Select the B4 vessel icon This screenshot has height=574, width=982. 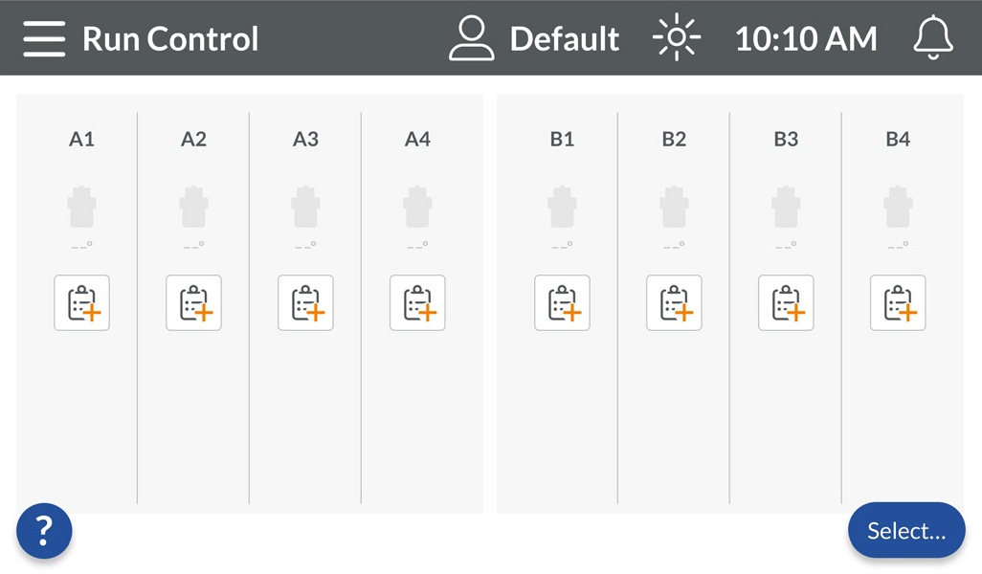click(x=898, y=207)
